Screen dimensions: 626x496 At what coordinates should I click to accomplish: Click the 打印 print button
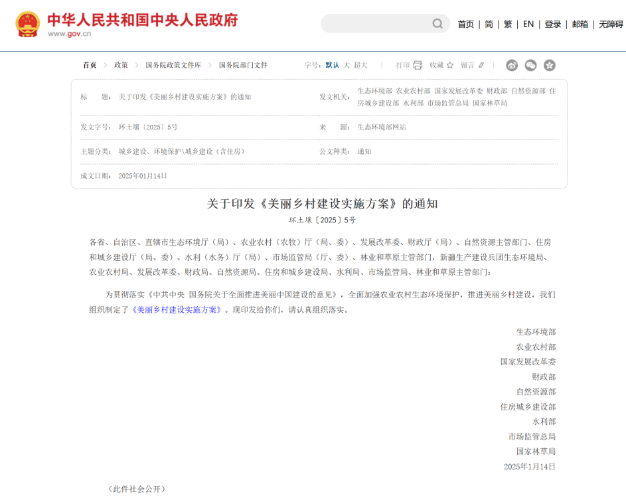[x=402, y=65]
